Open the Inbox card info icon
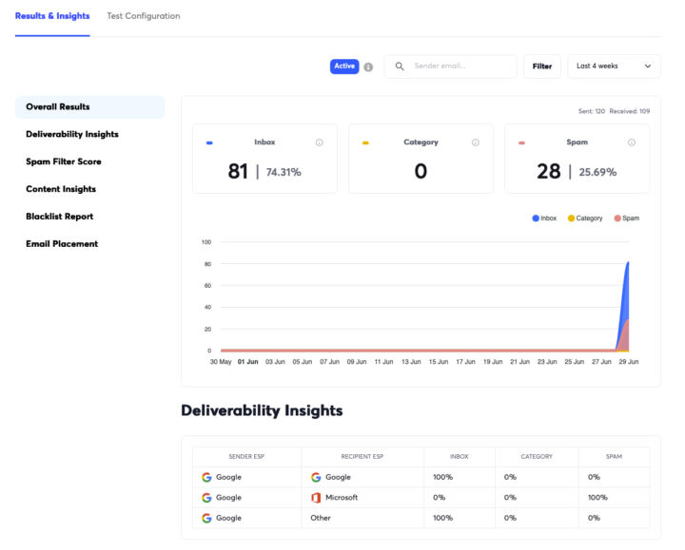The height and width of the screenshot is (550, 685). tap(320, 142)
